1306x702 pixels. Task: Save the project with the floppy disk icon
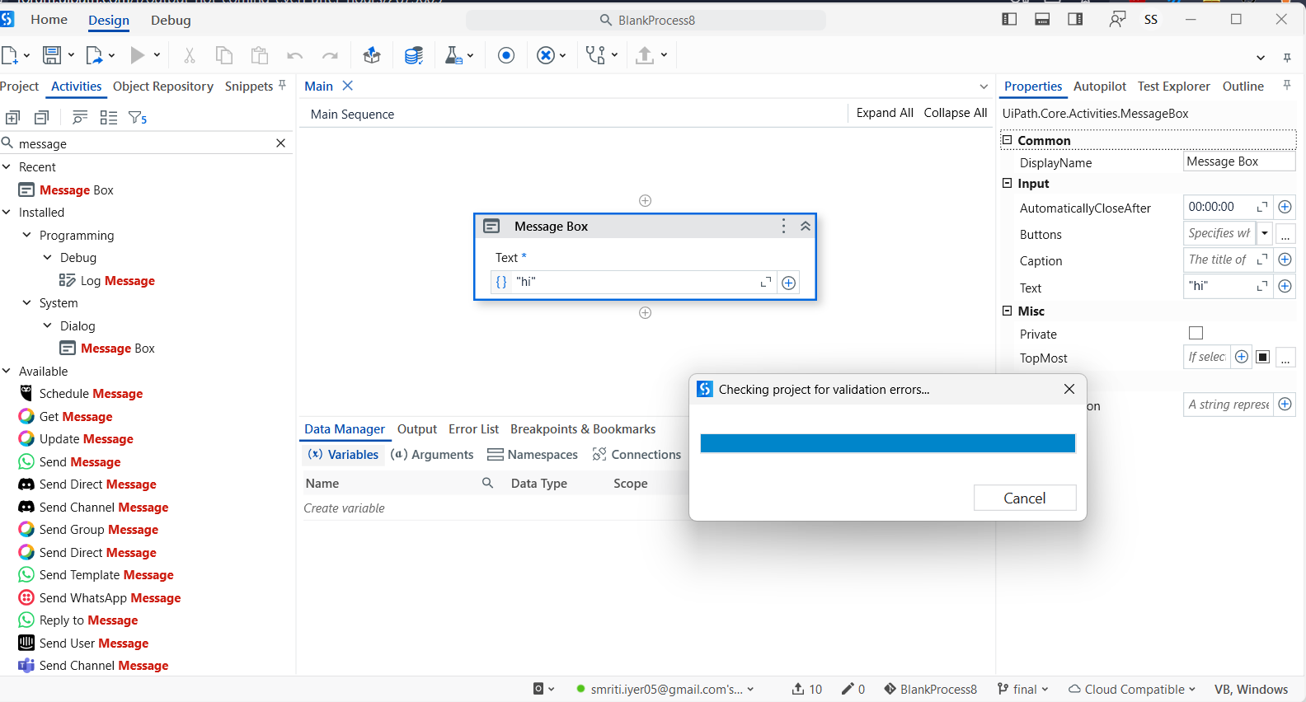[x=52, y=55]
